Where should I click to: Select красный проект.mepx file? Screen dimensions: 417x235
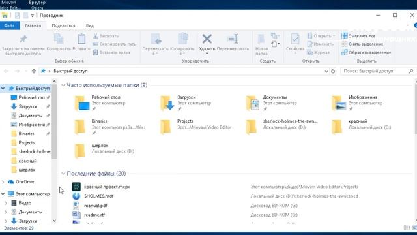tap(107, 187)
